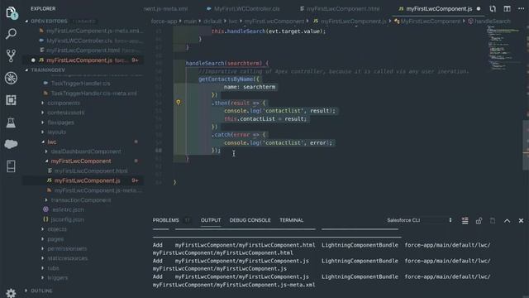Expand the layouts folder
The image size is (529, 298).
click(x=56, y=132)
